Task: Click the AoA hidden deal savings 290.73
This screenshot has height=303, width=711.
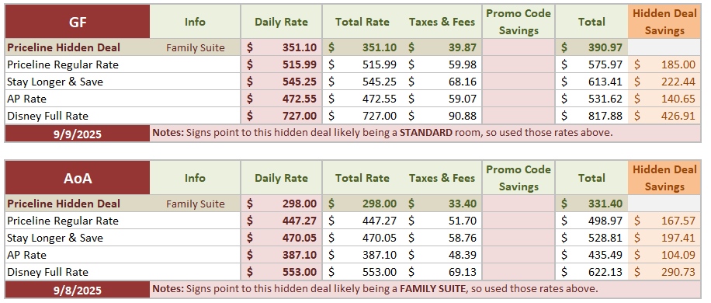Action: [x=664, y=272]
